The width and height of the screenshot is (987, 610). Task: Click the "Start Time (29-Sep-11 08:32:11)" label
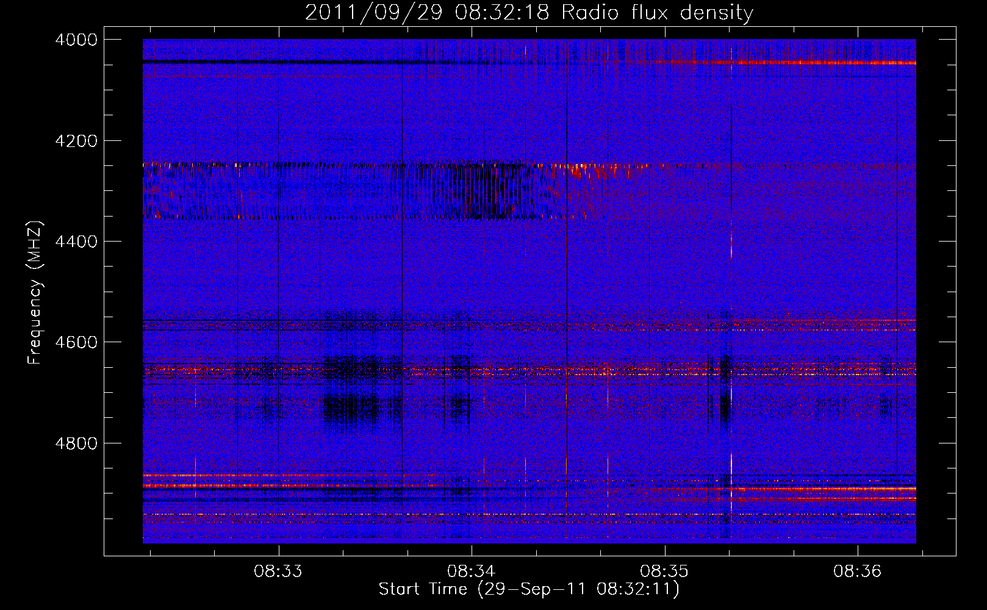(x=529, y=589)
